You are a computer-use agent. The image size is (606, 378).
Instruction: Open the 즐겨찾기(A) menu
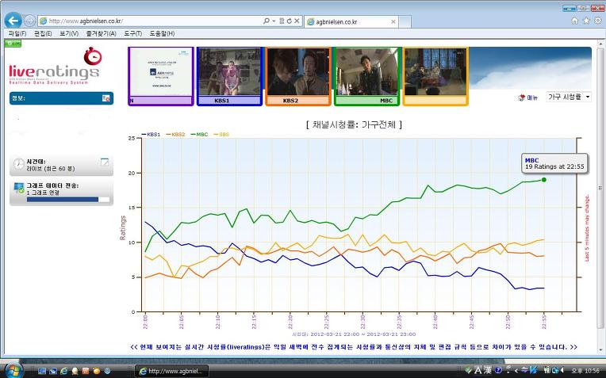pyautogui.click(x=101, y=33)
